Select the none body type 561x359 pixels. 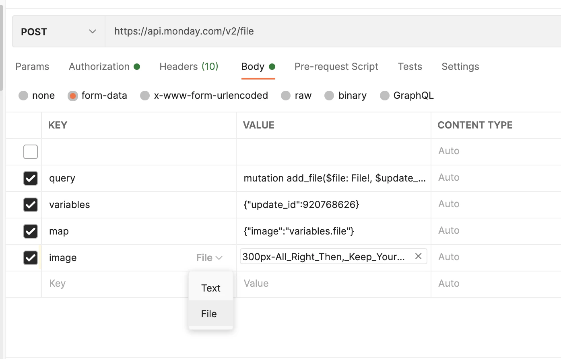click(24, 96)
